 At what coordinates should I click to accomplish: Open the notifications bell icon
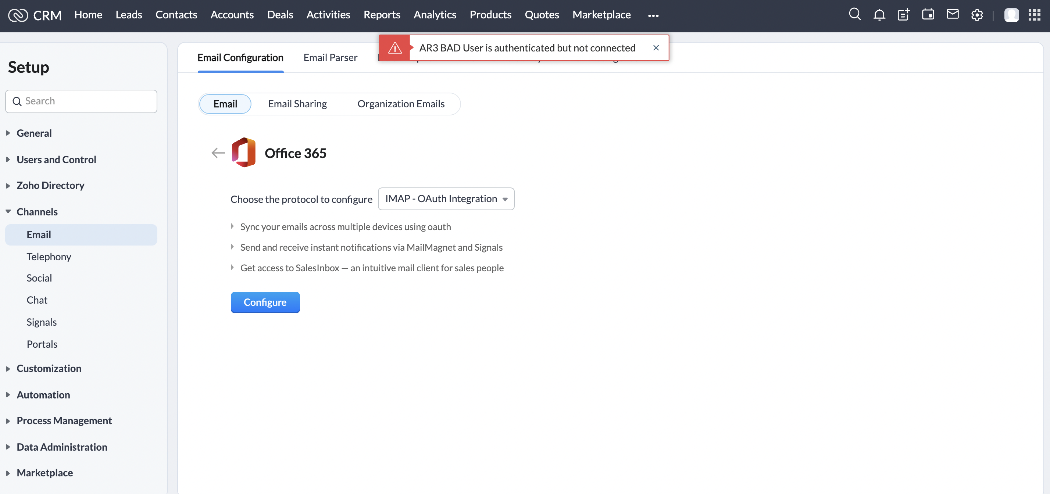pos(879,15)
